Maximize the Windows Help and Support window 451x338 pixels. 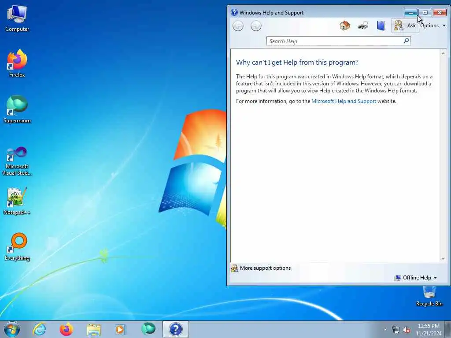425,13
